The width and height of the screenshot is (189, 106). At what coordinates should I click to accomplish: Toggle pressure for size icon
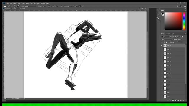point(79,6)
